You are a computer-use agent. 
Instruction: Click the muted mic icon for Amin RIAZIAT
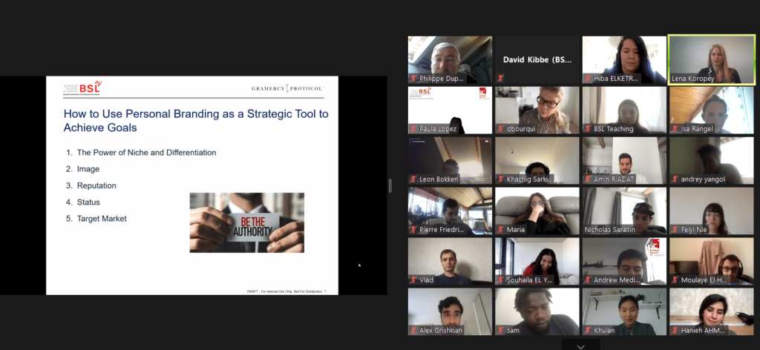click(x=588, y=179)
